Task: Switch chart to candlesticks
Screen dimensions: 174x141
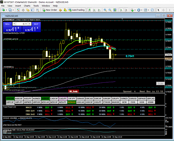Action: [x=89, y=10]
